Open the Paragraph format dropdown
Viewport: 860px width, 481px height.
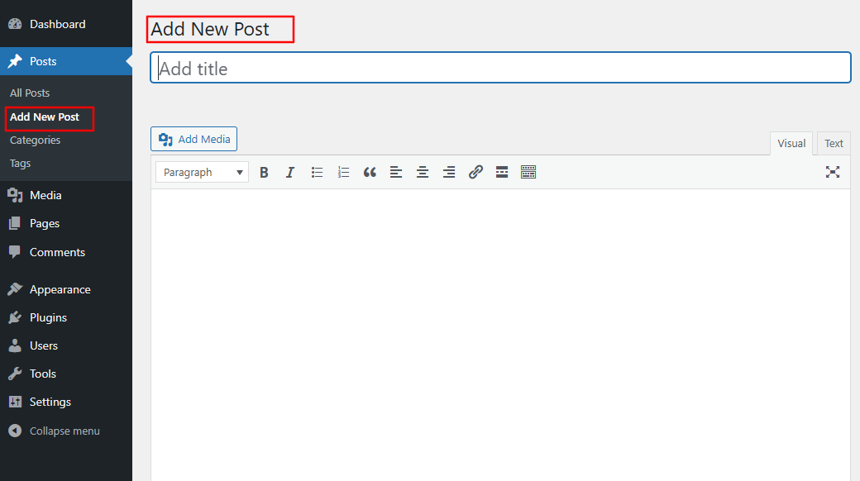(x=202, y=172)
